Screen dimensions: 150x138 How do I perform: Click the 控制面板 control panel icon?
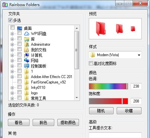point(27,66)
